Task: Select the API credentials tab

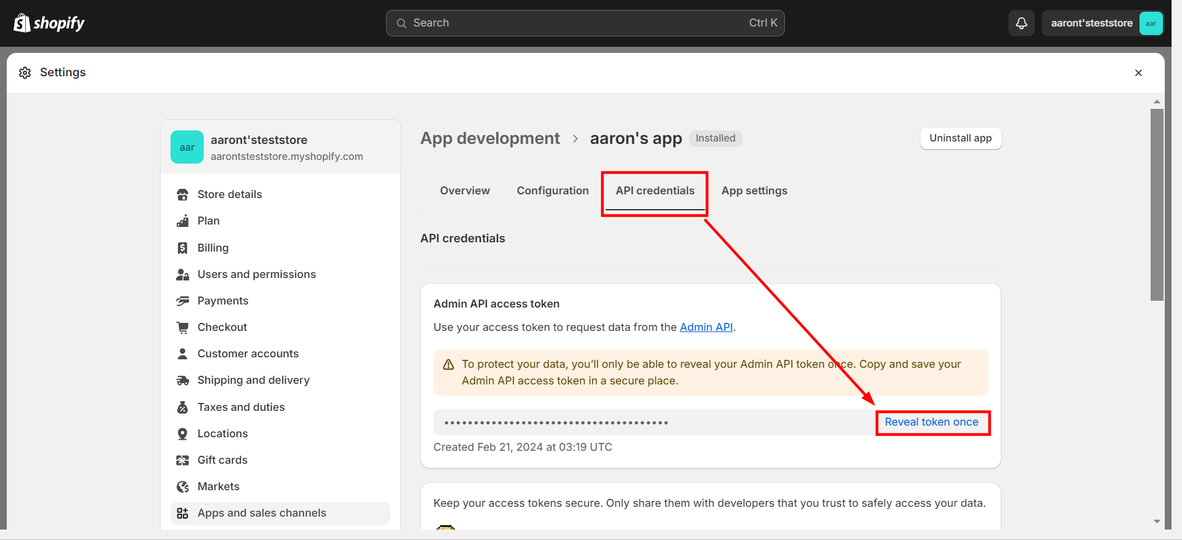Action: pos(655,191)
